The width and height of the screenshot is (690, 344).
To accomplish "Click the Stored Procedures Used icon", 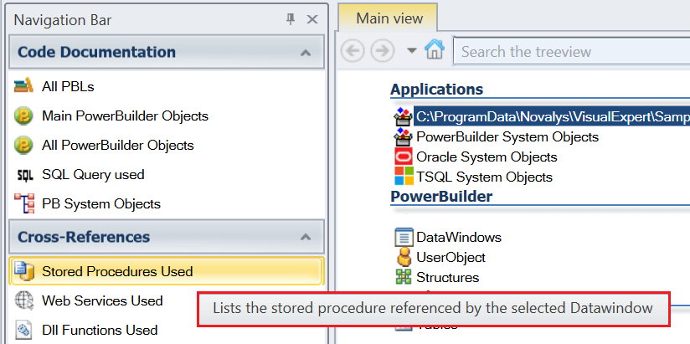I will (23, 271).
